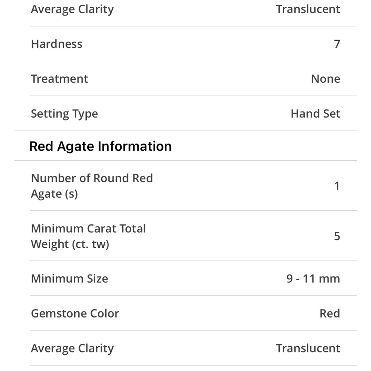Select the treatment value None
The height and width of the screenshot is (371, 371).
(x=326, y=79)
